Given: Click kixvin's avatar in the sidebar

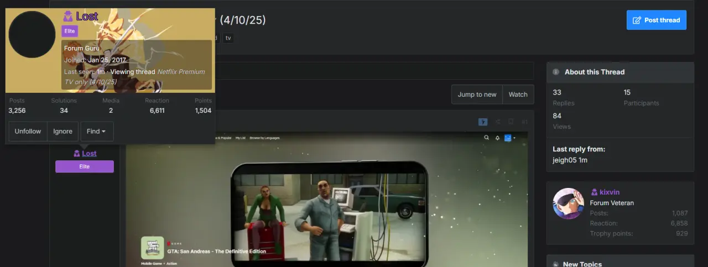Looking at the screenshot, I should 569,203.
